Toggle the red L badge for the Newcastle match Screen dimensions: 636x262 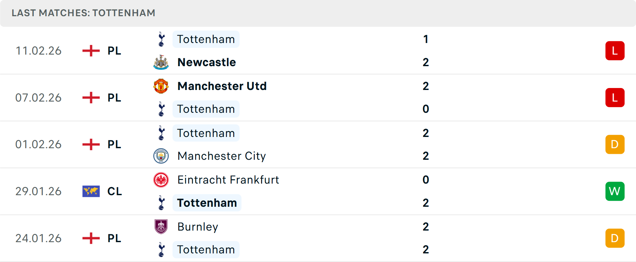(615, 51)
